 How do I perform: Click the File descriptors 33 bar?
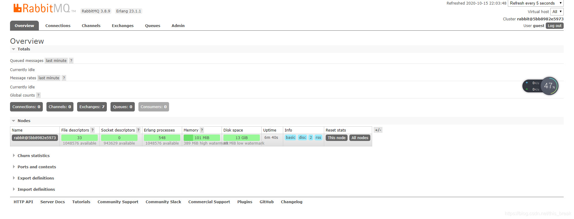coord(80,138)
